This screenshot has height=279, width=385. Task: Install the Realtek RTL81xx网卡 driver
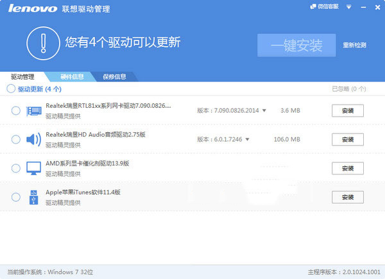click(x=348, y=111)
